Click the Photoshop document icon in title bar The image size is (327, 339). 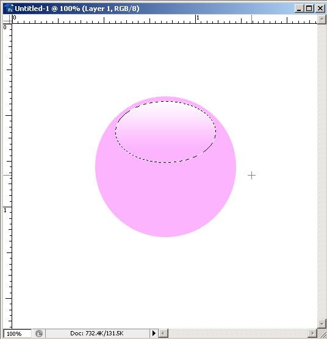tap(9, 9)
